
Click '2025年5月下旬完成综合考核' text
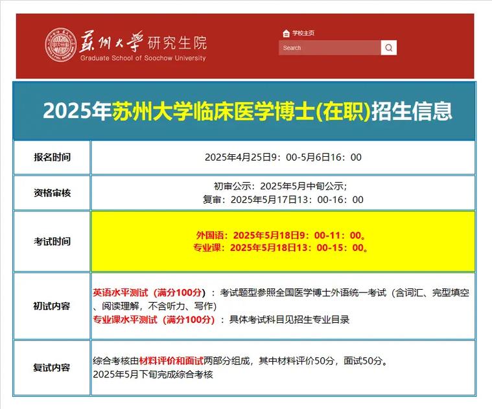point(153,374)
